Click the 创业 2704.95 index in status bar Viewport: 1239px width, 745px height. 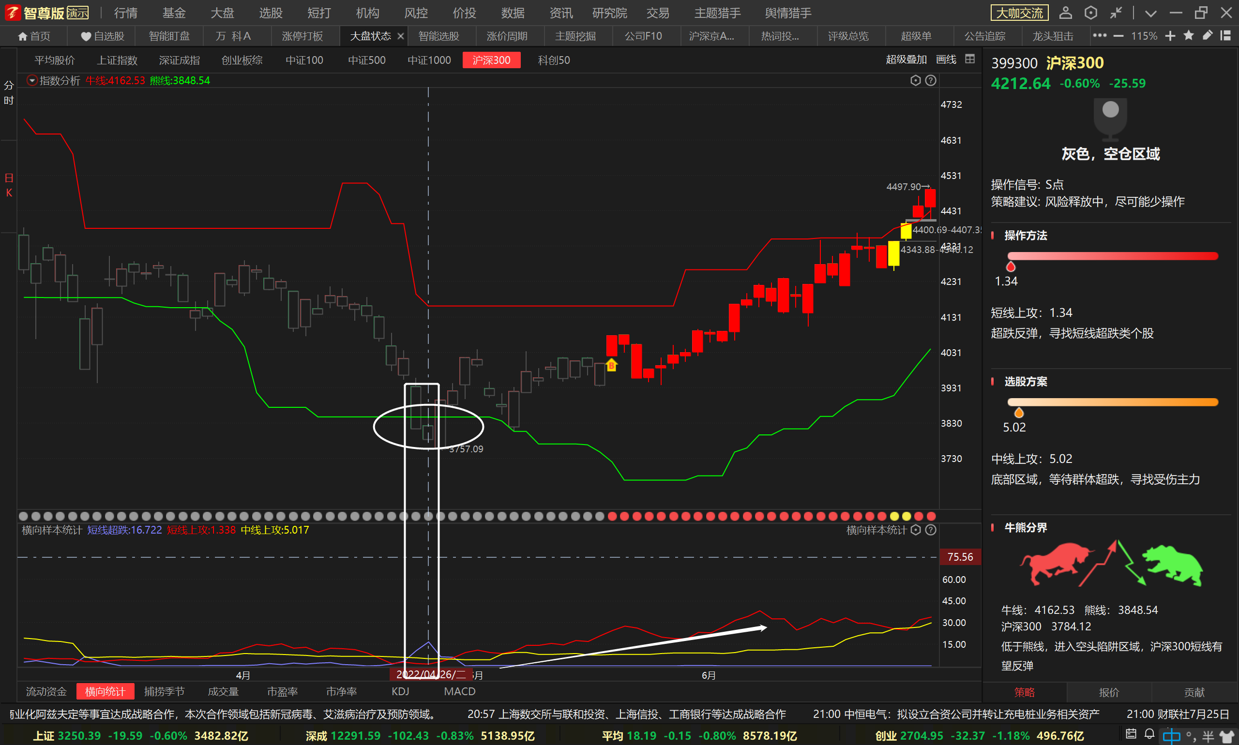pyautogui.click(x=980, y=736)
